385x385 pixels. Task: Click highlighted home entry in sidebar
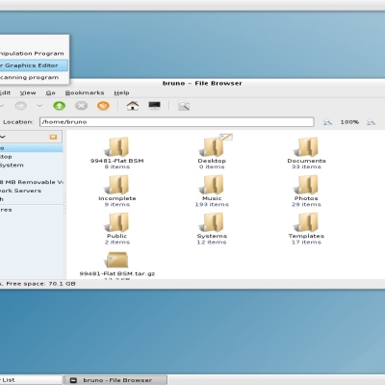(x=32, y=148)
